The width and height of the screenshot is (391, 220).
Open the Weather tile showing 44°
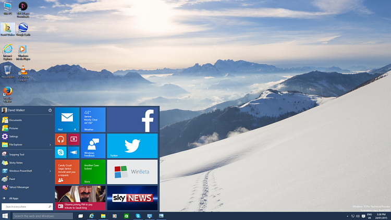93,120
